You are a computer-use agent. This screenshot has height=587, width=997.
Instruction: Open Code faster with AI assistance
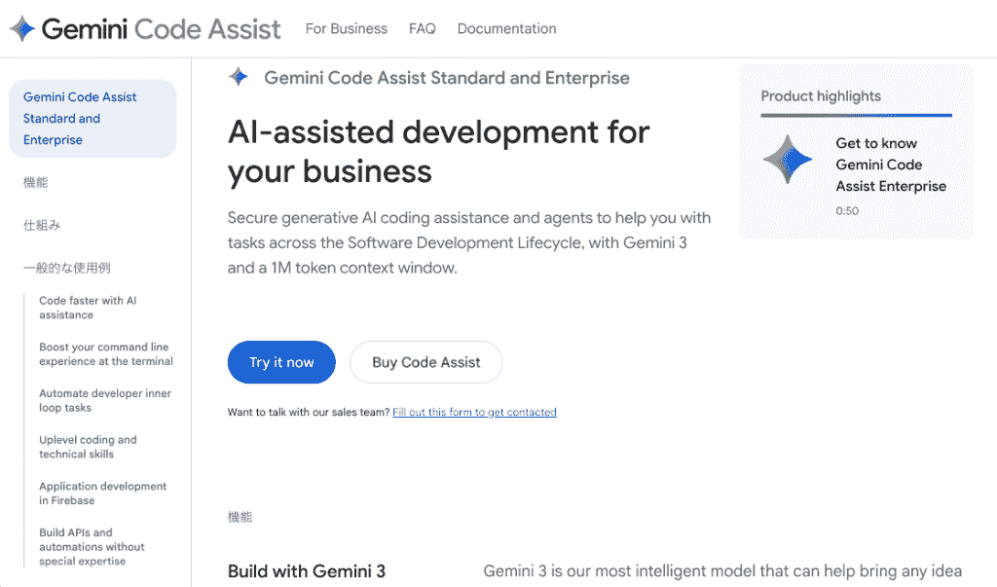pos(88,308)
